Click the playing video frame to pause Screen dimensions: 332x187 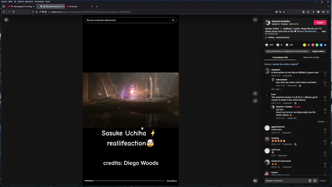pyautogui.click(x=131, y=100)
